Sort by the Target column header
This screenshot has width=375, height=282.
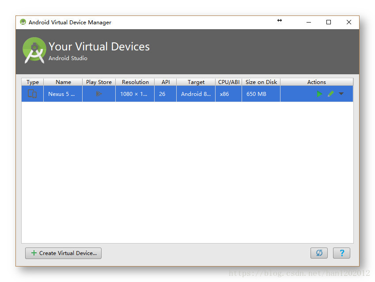pos(196,82)
